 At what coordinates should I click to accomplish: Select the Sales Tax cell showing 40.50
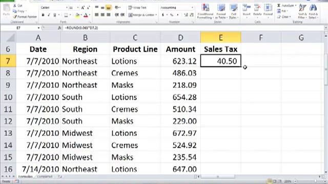[x=221, y=61]
